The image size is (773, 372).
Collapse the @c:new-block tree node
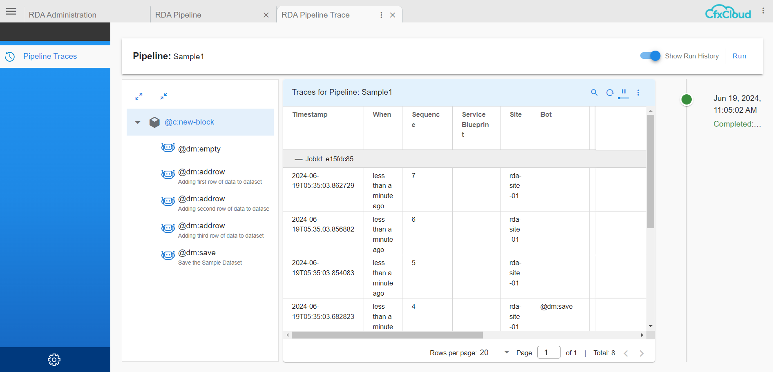(138, 122)
